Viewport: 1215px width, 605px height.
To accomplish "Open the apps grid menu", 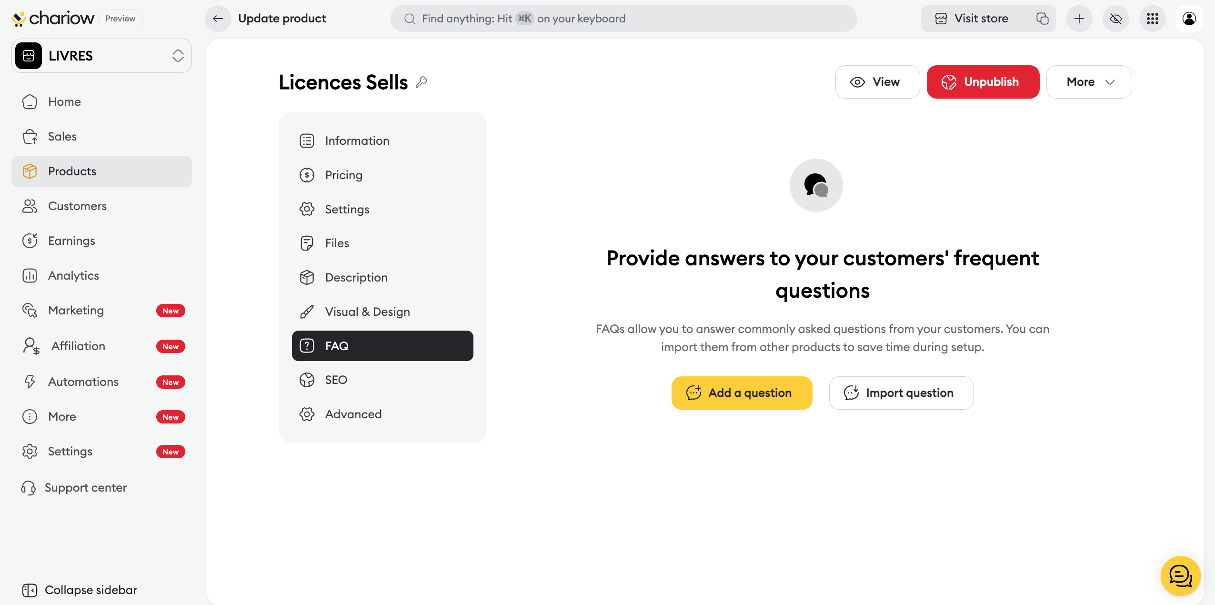I will 1152,19.
